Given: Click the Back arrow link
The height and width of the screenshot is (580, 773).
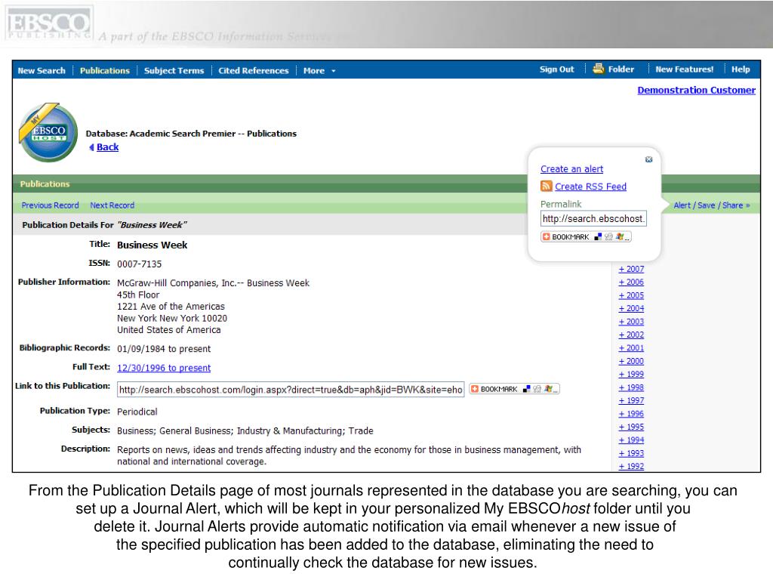Looking at the screenshot, I should [x=106, y=147].
